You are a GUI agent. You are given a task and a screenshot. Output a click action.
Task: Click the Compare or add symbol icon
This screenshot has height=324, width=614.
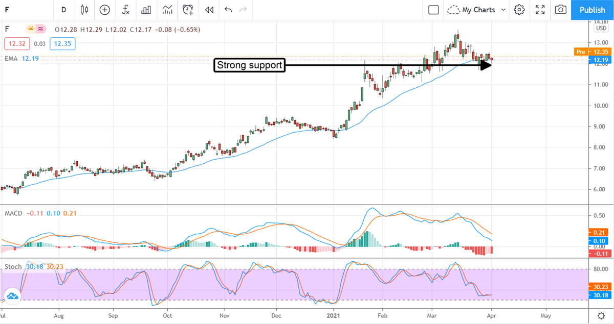[x=105, y=10]
